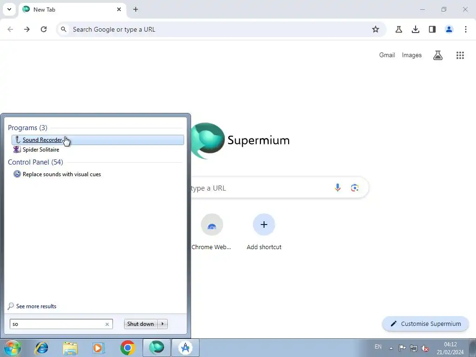
Task: Click Customise Supermium button
Action: pos(426,324)
